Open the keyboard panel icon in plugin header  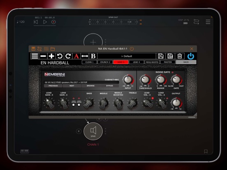[33, 49]
